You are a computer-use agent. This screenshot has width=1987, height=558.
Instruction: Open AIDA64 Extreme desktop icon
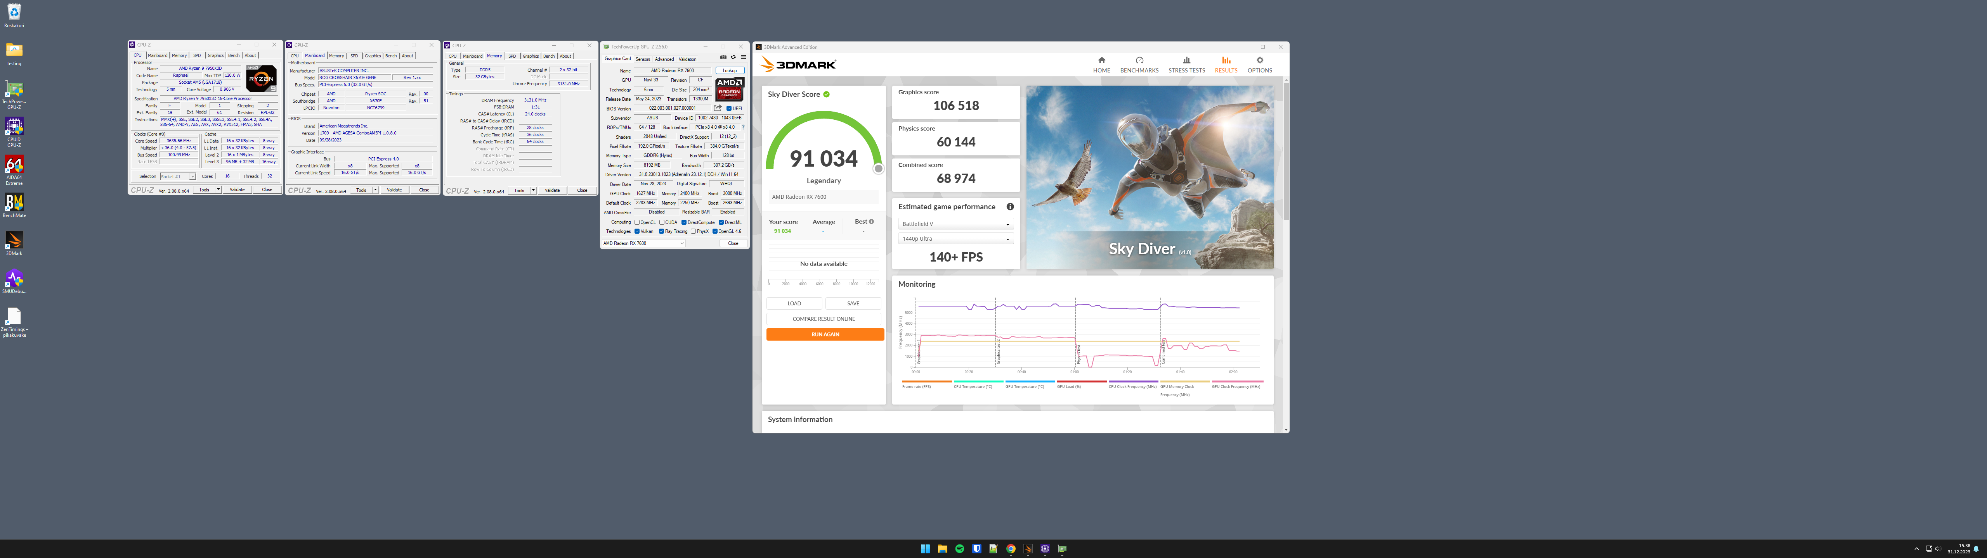tap(14, 170)
